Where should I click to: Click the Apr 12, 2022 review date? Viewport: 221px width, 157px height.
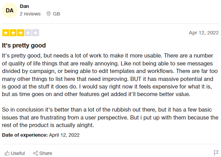click(204, 33)
